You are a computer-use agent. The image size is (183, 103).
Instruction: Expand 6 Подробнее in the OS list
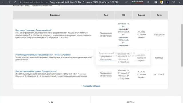(124, 62)
